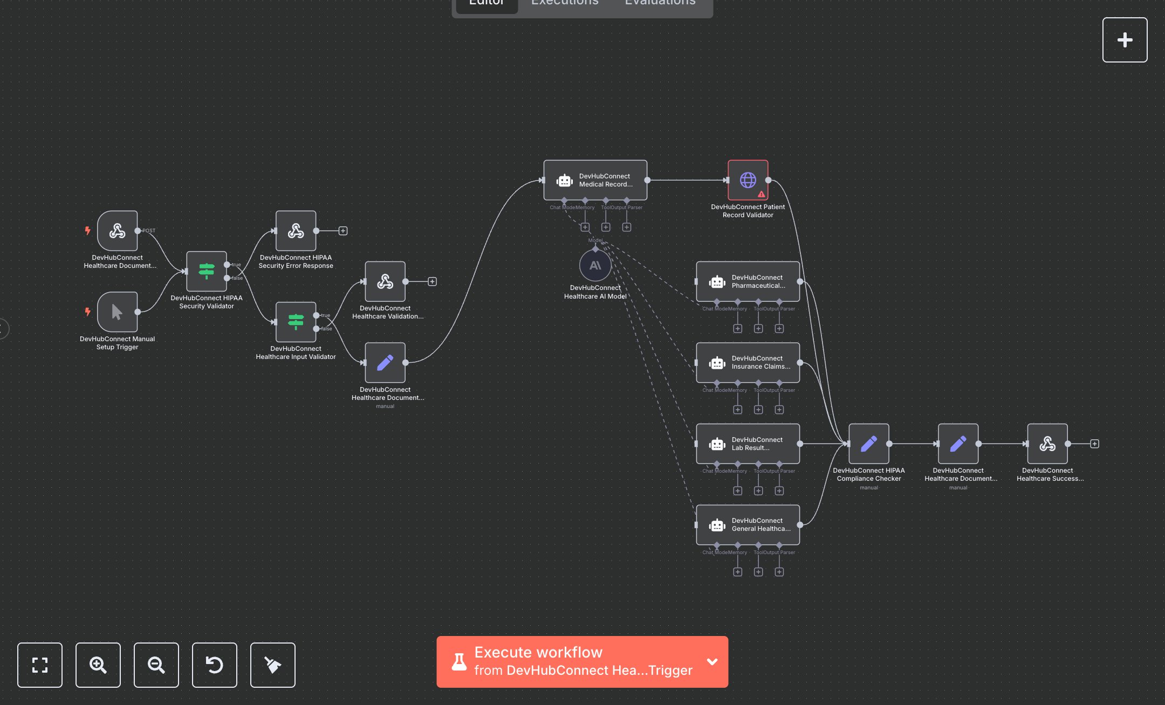Viewport: 1165px width, 705px height.
Task: Tidy up the workflow nodes
Action: (273, 665)
